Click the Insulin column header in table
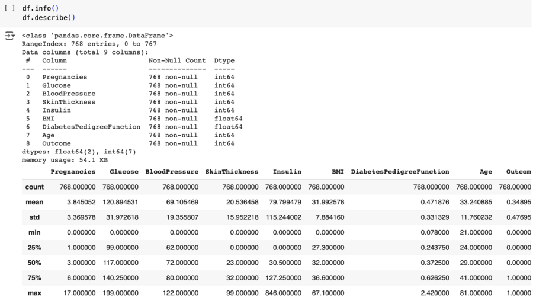The image size is (533, 304). [287, 172]
